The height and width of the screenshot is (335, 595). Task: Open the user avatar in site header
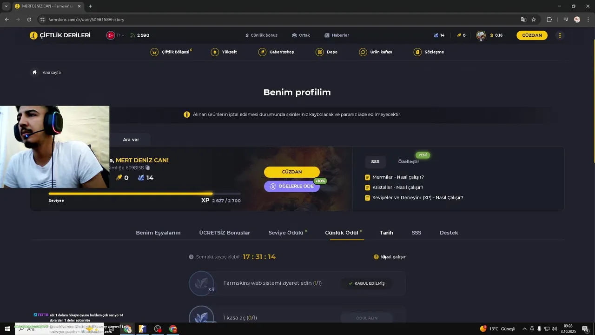481,35
